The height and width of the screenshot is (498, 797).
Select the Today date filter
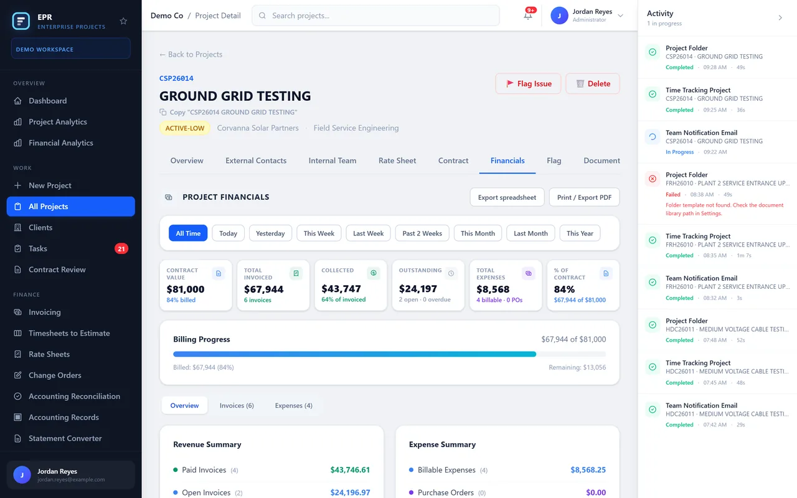(x=228, y=233)
